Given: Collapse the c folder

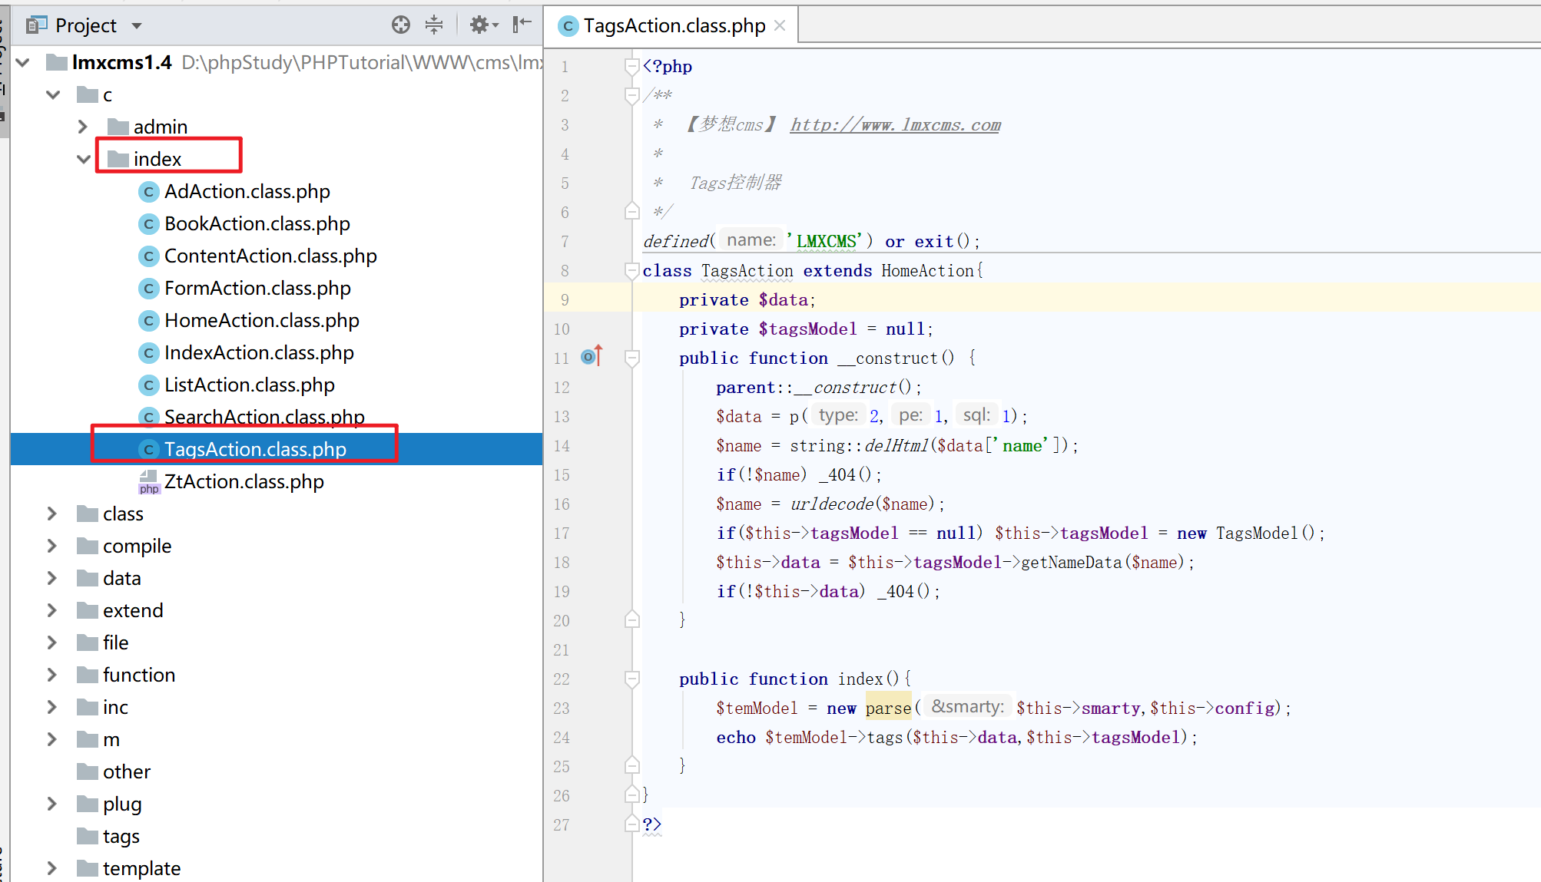Looking at the screenshot, I should 53,95.
